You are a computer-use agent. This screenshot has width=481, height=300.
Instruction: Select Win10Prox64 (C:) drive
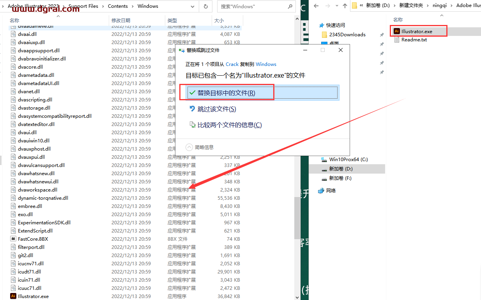(348, 159)
